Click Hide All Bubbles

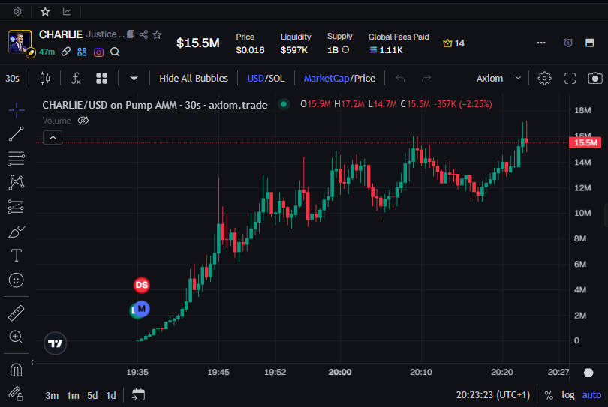click(x=194, y=78)
